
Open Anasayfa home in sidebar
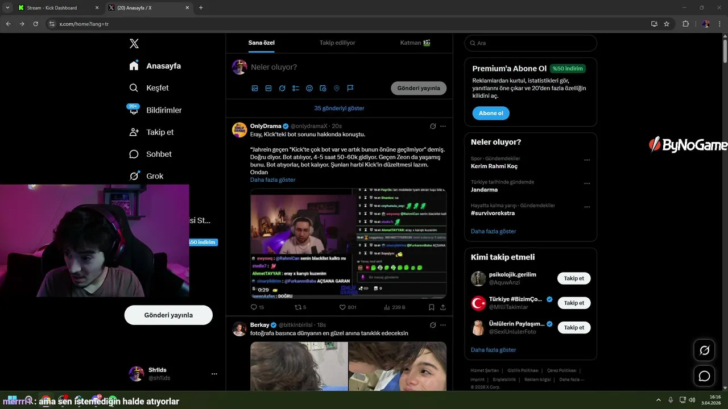point(155,66)
